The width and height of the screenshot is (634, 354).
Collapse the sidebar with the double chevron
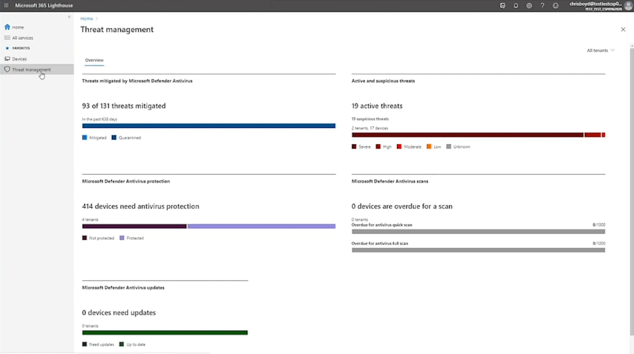coord(69,17)
